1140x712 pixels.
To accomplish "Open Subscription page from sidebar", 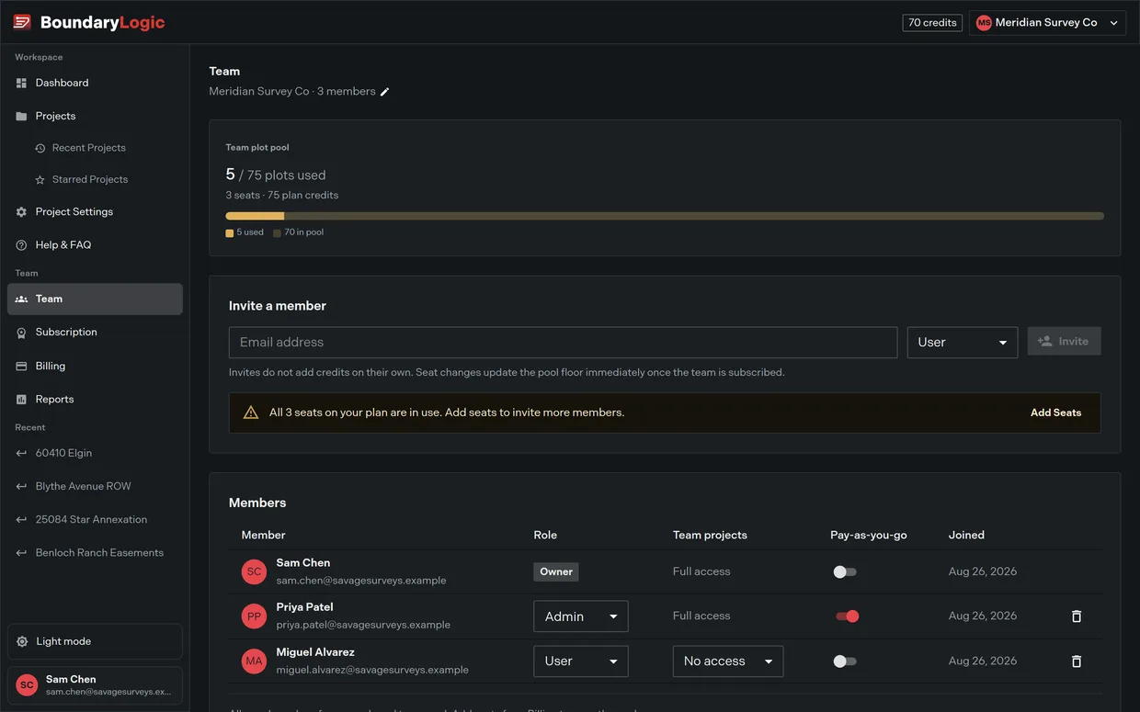I will (95, 333).
